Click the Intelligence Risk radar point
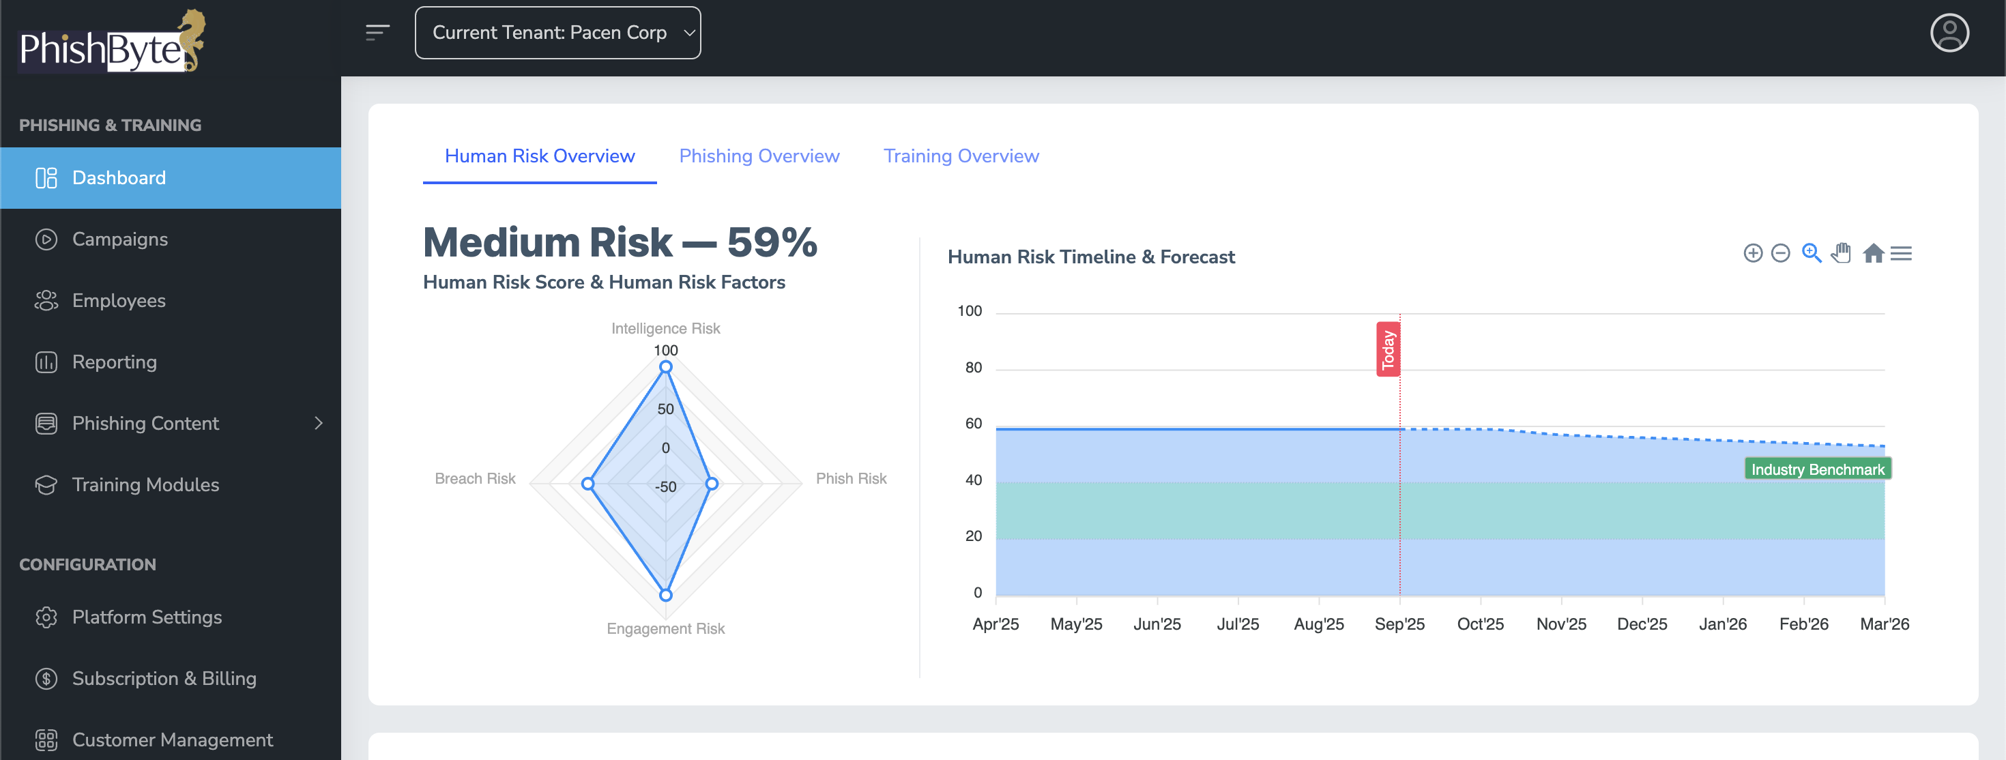 (x=666, y=367)
